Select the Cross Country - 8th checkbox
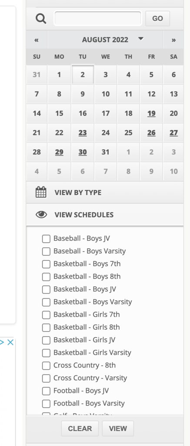This screenshot has width=190, height=446. [x=46, y=365]
